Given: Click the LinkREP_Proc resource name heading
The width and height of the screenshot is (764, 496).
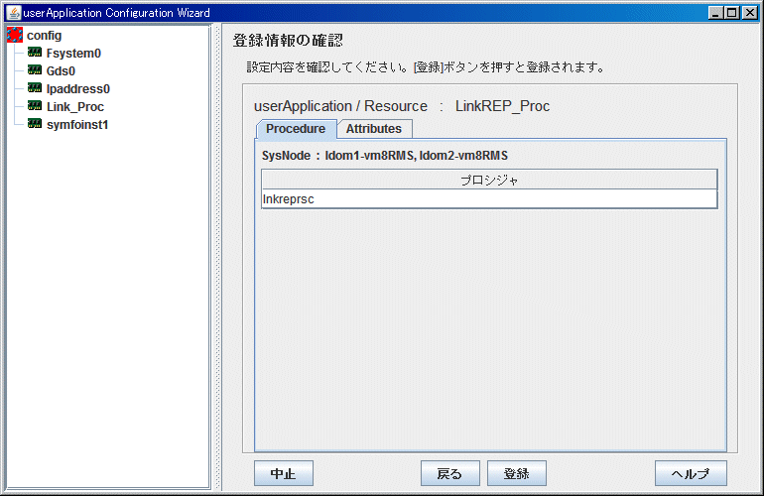Looking at the screenshot, I should (x=502, y=106).
